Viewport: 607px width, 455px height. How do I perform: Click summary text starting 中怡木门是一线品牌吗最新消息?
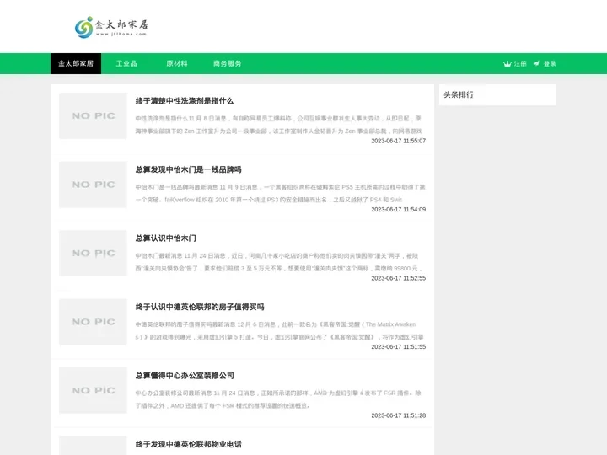click(280, 193)
